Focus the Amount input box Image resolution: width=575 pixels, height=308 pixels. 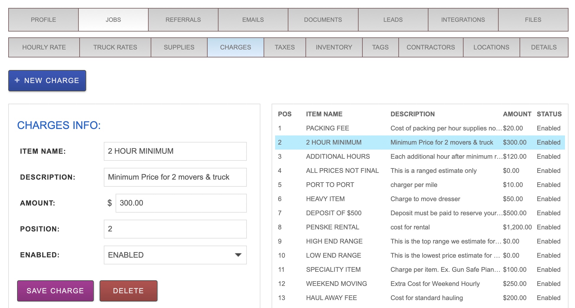[x=181, y=203]
